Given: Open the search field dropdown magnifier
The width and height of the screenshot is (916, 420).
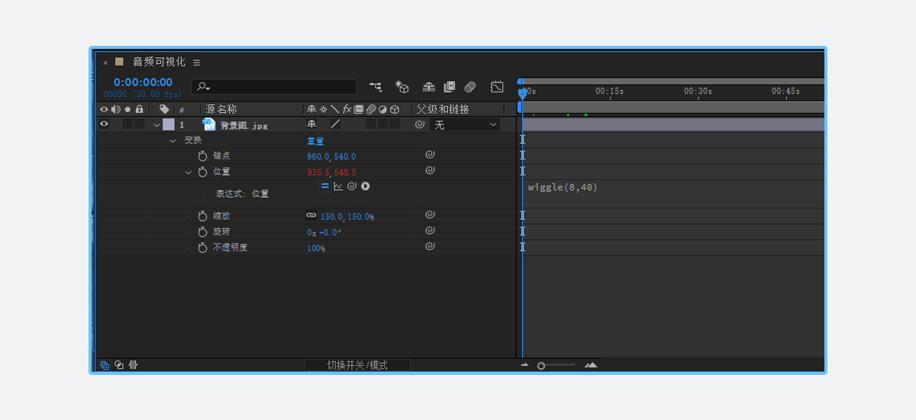Looking at the screenshot, I should (203, 87).
